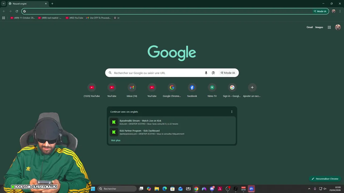
Task: Open the Chrome three-dot menu
Action: click(x=340, y=11)
